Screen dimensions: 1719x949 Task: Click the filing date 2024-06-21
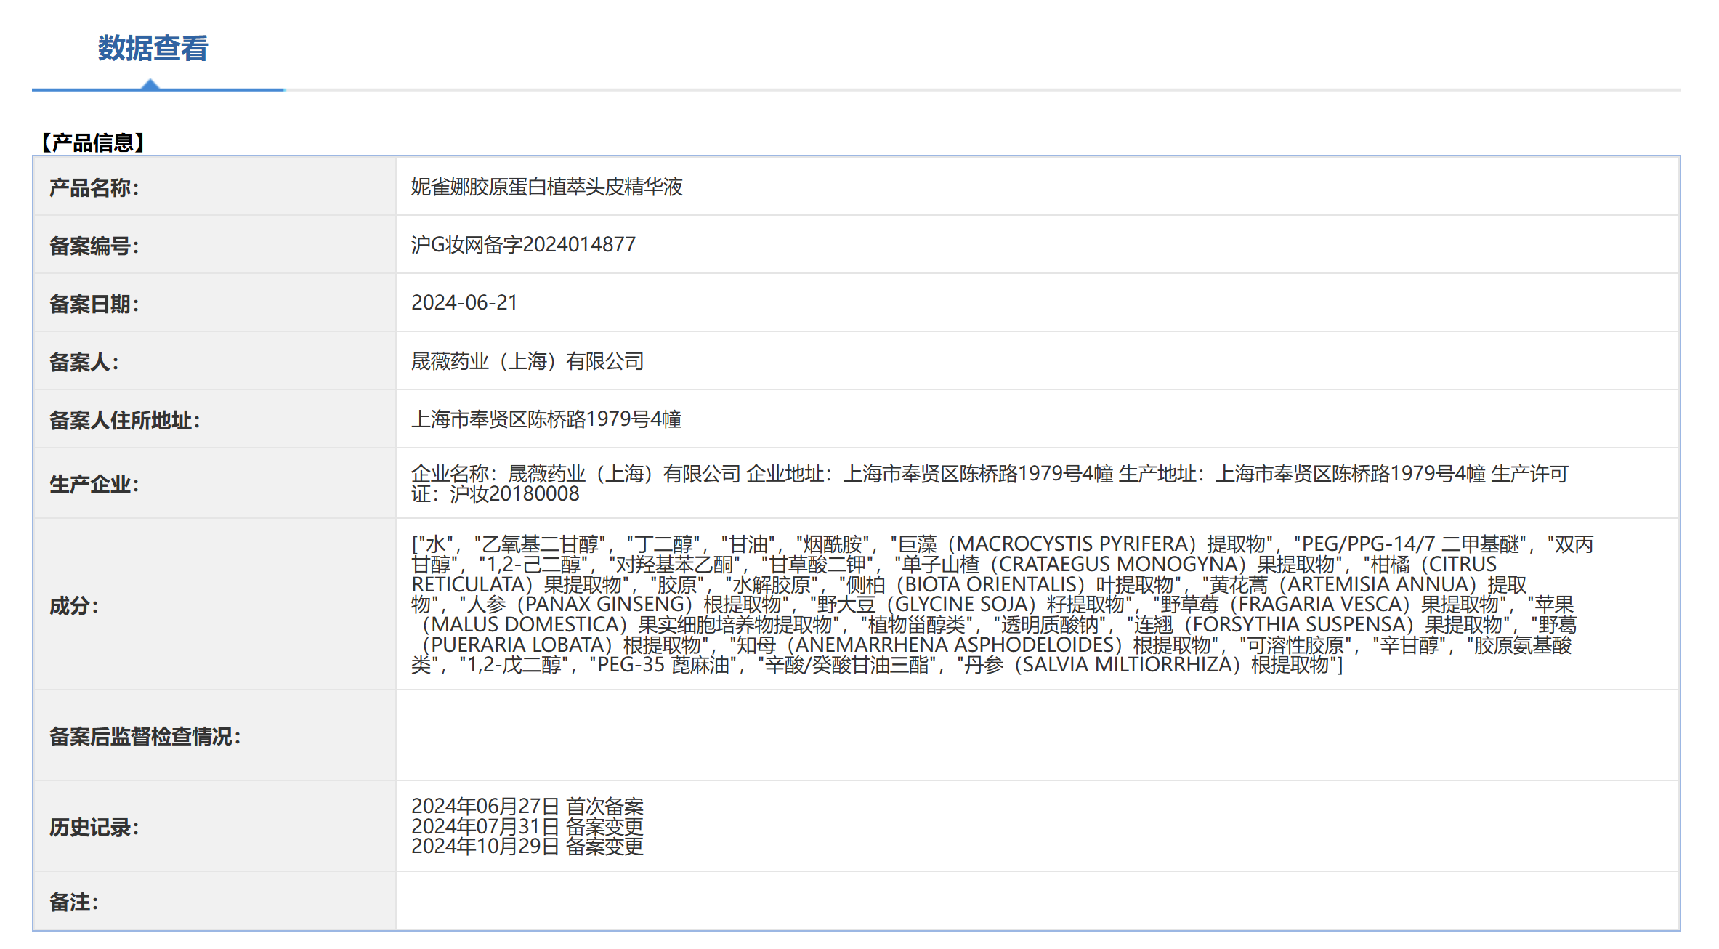[x=464, y=303]
